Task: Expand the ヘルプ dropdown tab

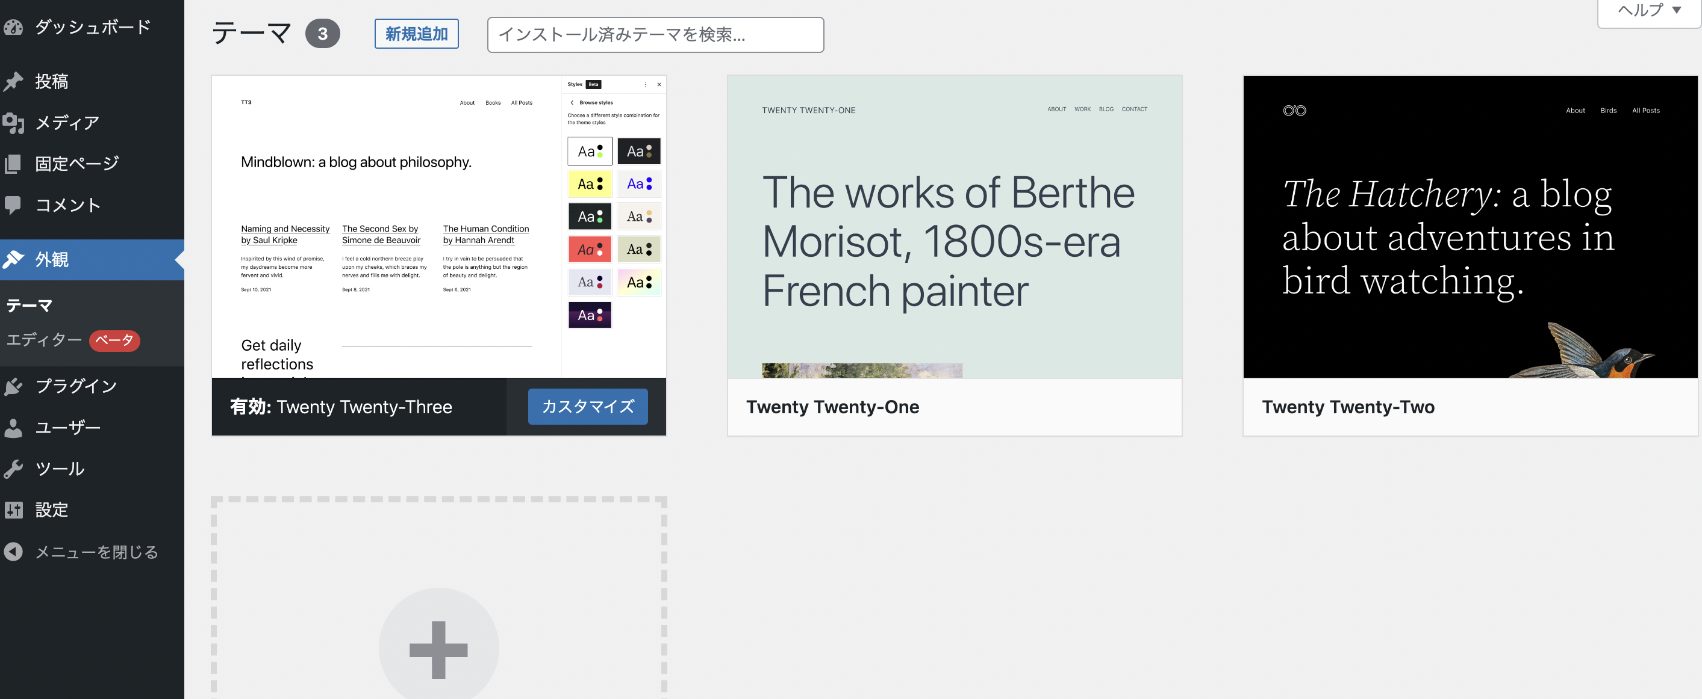Action: [1648, 11]
